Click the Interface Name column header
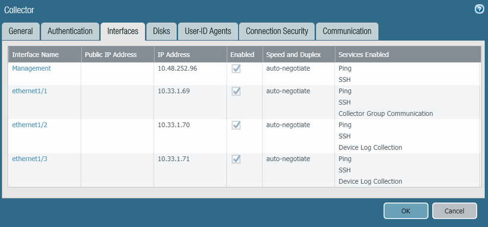The width and height of the screenshot is (488, 227). [x=35, y=55]
